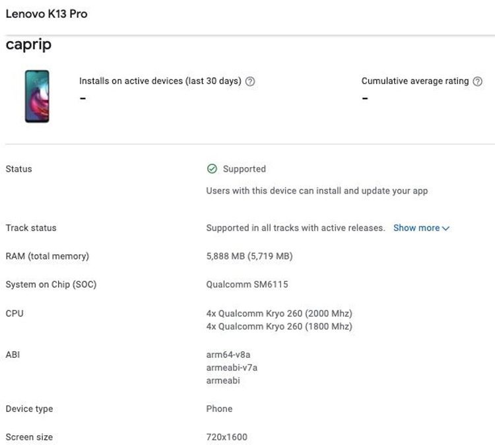
Task: Click the Installs on active devices heading
Action: pyautogui.click(x=160, y=81)
